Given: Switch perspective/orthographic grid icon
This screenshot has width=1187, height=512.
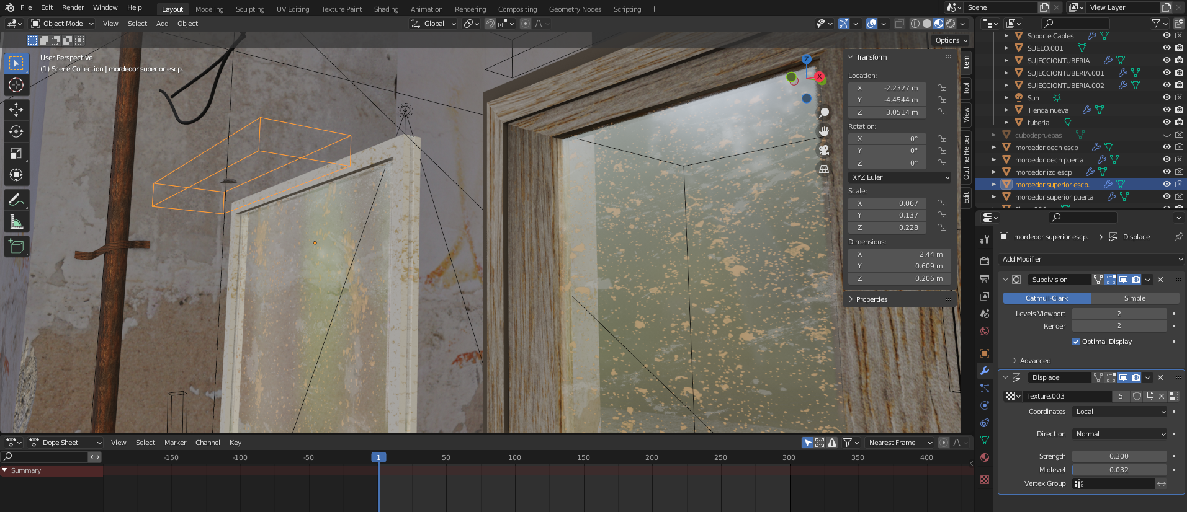Looking at the screenshot, I should (824, 169).
